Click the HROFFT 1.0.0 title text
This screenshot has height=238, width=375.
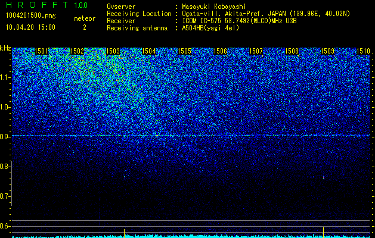click(47, 5)
